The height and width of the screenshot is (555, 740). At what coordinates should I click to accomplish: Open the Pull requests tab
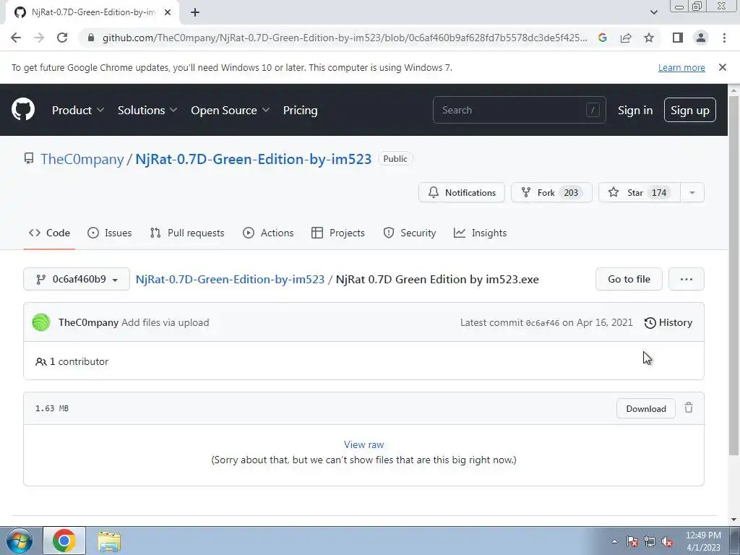click(187, 233)
